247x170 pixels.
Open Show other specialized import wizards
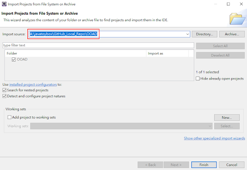[214, 138]
